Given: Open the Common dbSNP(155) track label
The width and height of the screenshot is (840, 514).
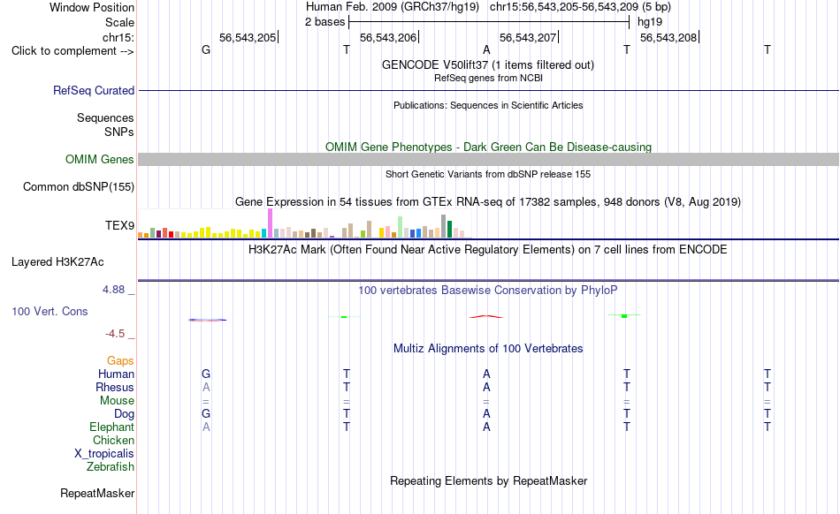Looking at the screenshot, I should pos(78,186).
